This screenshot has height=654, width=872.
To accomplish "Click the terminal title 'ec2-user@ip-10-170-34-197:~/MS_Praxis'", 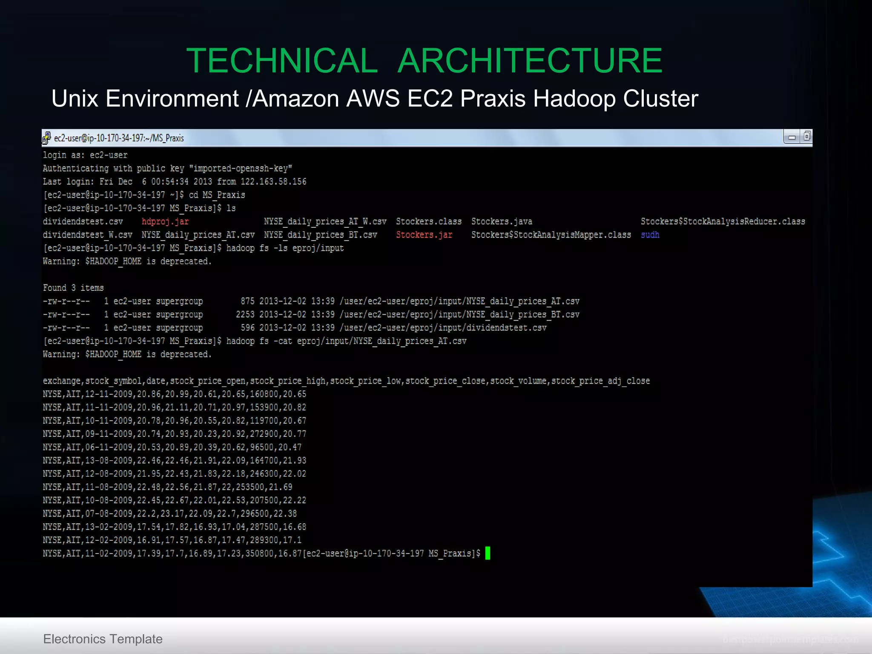I will tap(119, 138).
